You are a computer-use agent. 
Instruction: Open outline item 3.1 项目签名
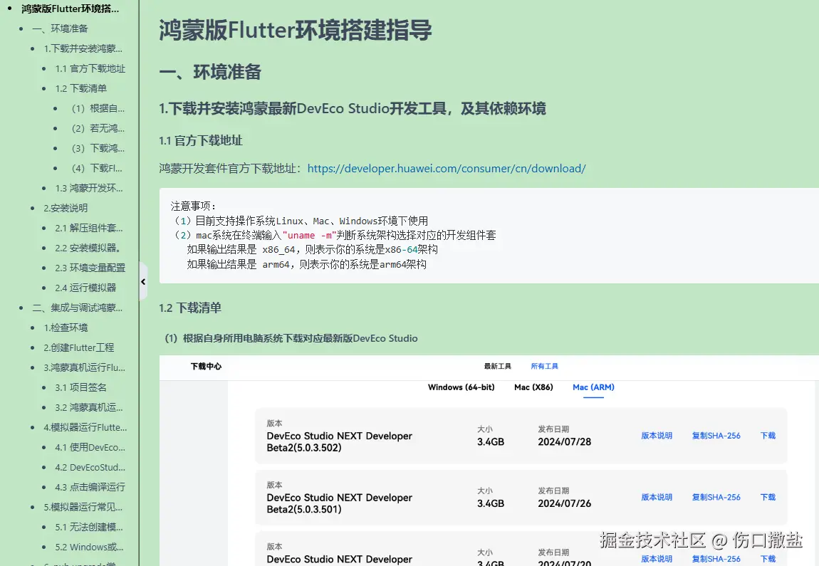(x=81, y=387)
